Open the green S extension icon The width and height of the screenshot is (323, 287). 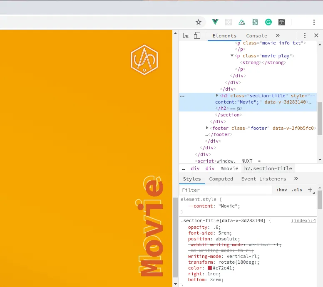[255, 22]
